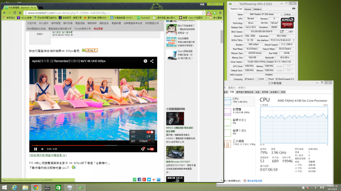This screenshot has width=341, height=191.
Task: Toggle the PhysX checkbox in GPU-Z
Action: coord(267,79)
